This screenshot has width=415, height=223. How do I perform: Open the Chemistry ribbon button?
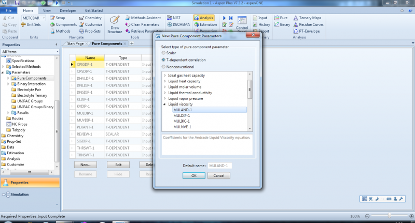click(x=90, y=18)
